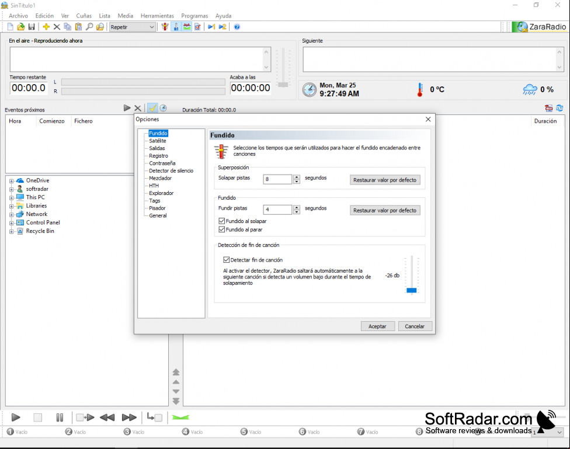Move item to bottom arrow

pyautogui.click(x=176, y=401)
